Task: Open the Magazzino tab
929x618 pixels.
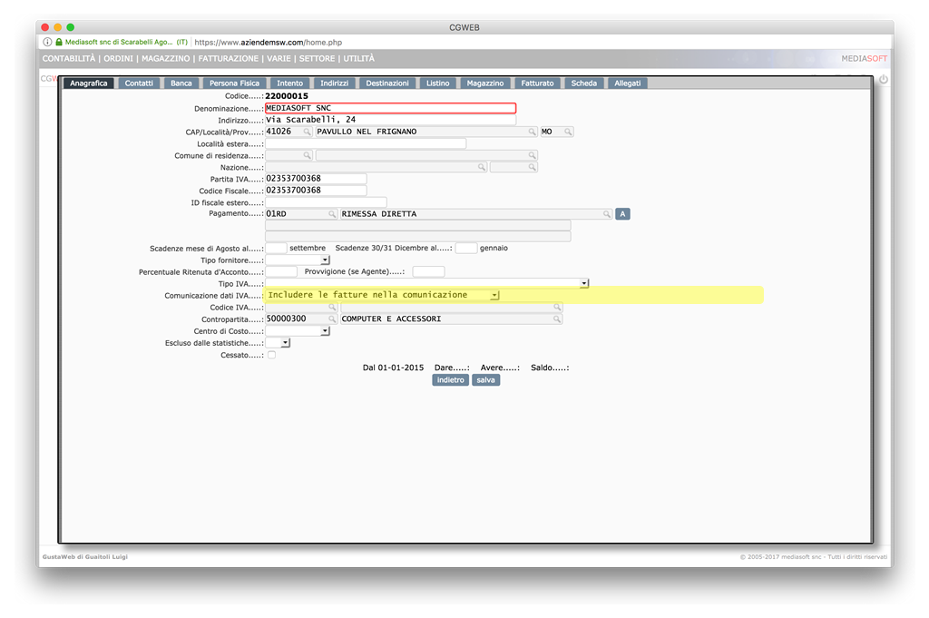Action: point(485,83)
